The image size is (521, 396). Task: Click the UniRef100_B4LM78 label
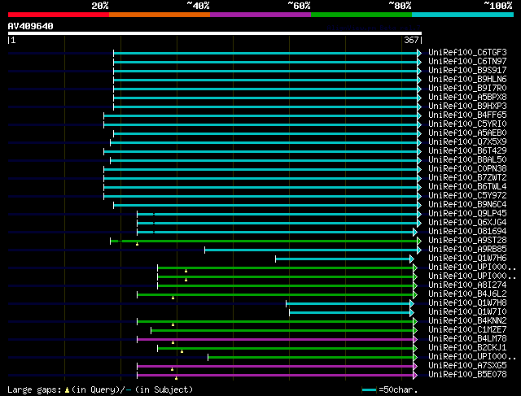click(467, 339)
